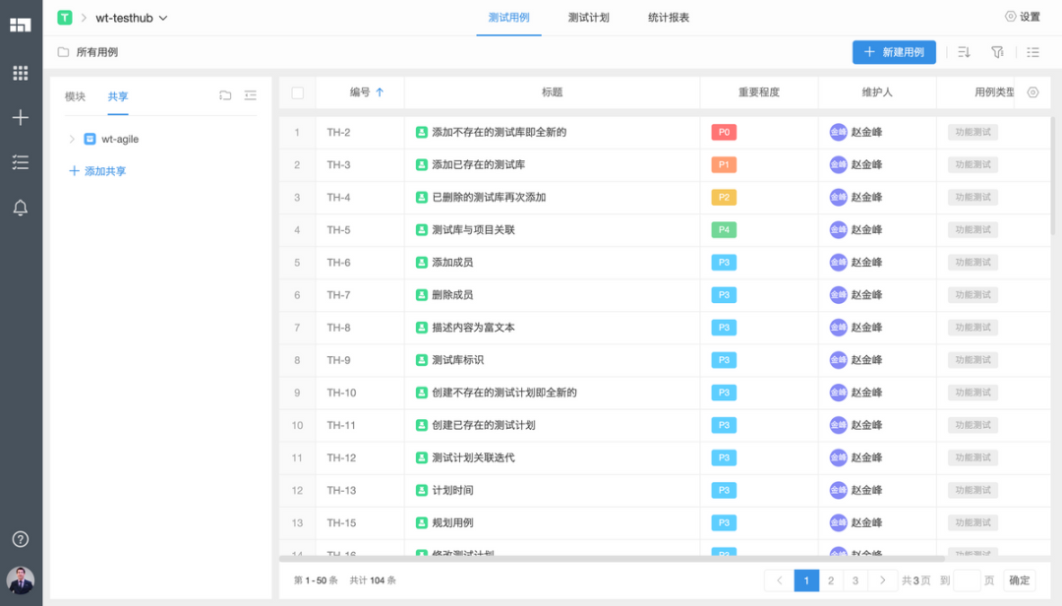Image resolution: width=1062 pixels, height=606 pixels.
Task: Open the user avatar profile
Action: click(21, 580)
